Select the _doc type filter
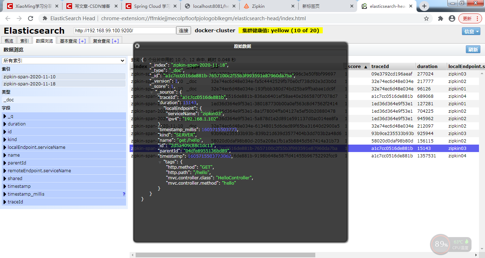Viewport: 485px width, 258px height. tap(64, 100)
